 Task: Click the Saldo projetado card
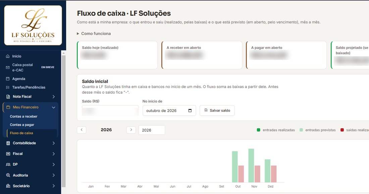[350, 55]
